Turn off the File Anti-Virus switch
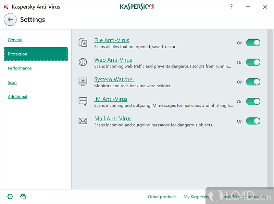Screen dimensions: 274x204 [253, 43]
